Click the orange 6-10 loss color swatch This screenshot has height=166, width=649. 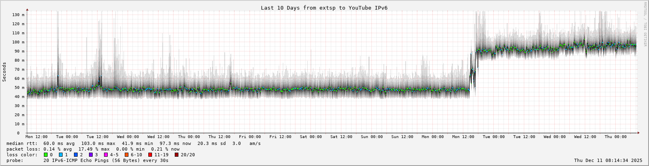[x=127, y=155]
